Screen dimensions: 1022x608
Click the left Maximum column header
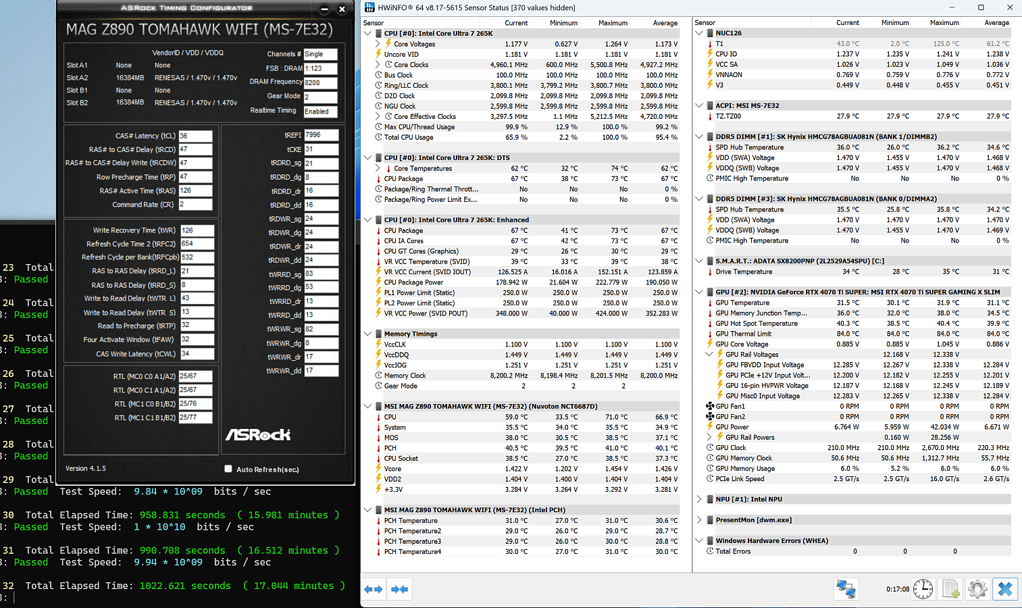pos(613,23)
